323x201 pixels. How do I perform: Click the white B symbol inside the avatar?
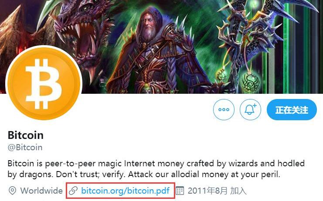pyautogui.click(x=44, y=84)
